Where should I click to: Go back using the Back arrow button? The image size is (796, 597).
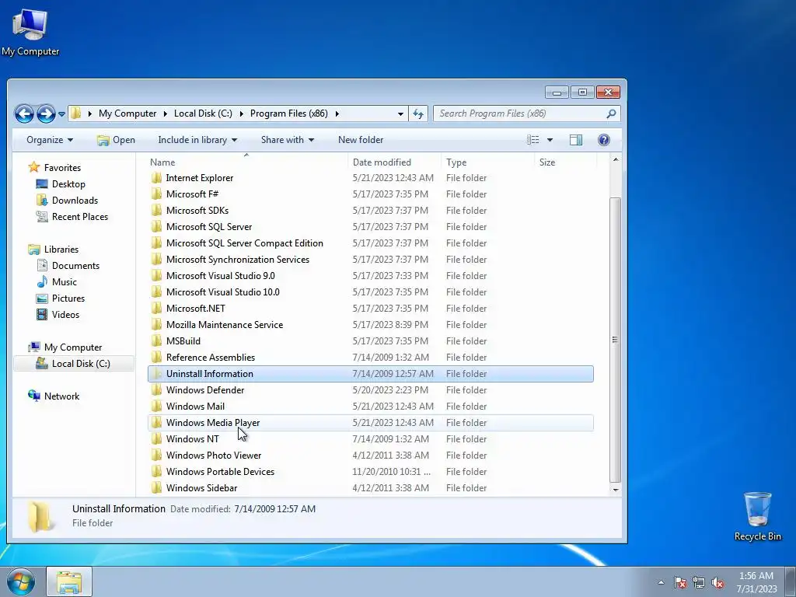[24, 113]
